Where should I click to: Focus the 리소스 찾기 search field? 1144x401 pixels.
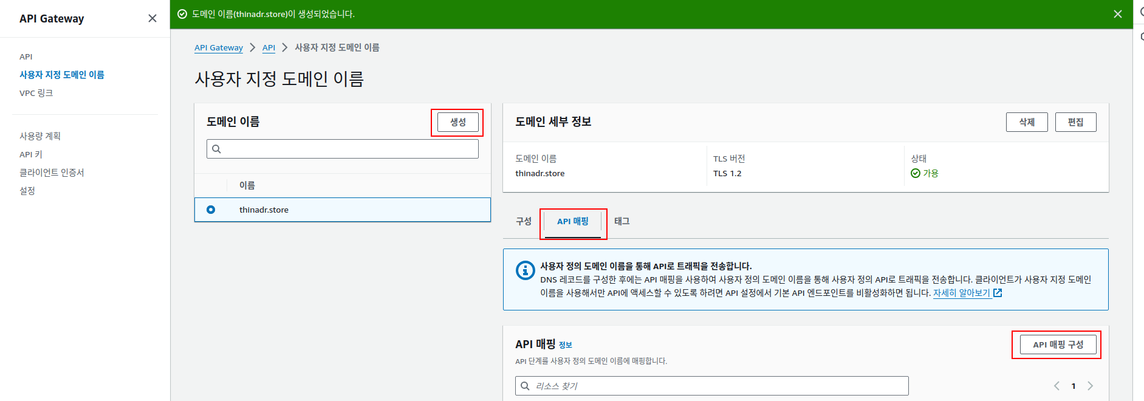(712, 386)
